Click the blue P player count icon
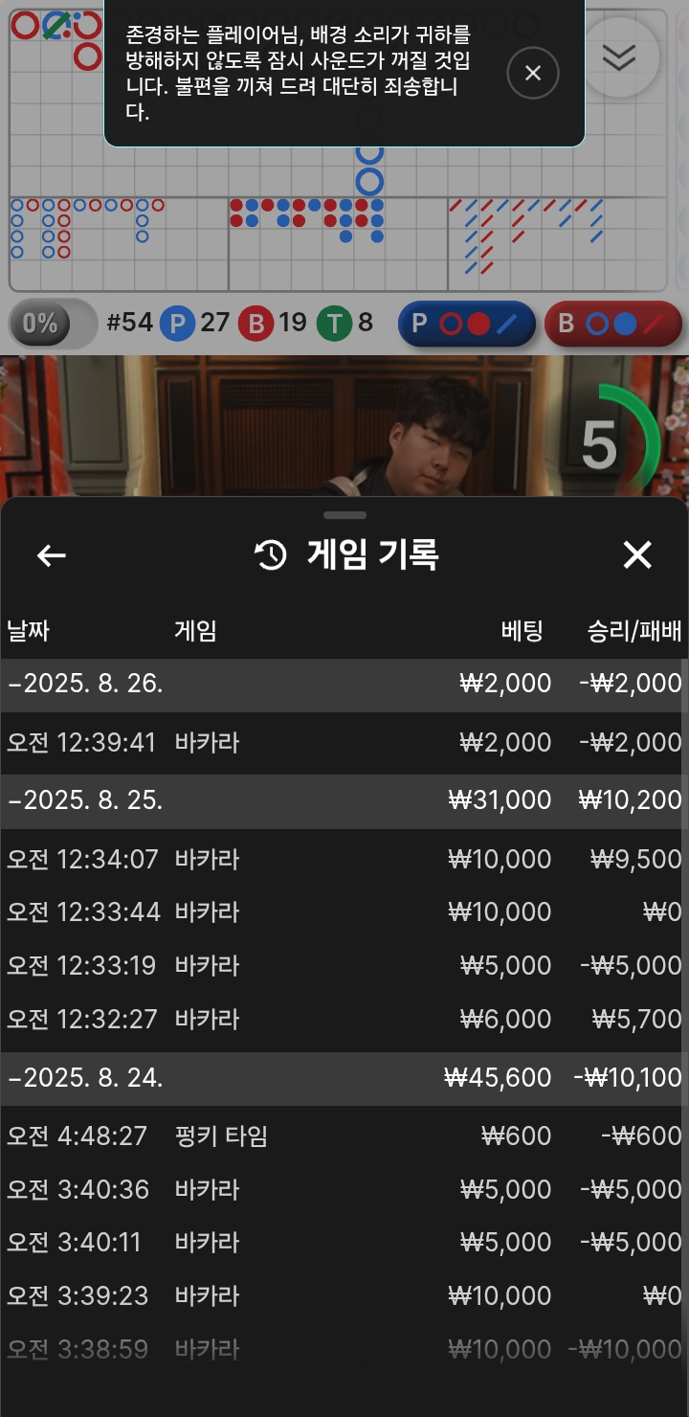 coord(177,324)
